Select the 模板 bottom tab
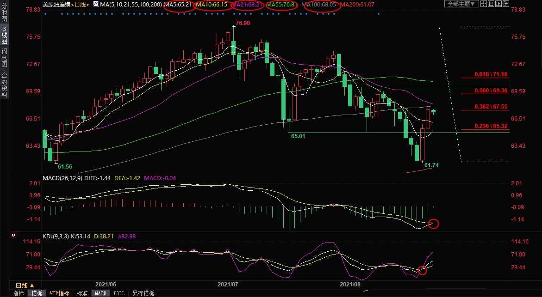Image resolution: width=542 pixels, height=297 pixels. click(37, 293)
